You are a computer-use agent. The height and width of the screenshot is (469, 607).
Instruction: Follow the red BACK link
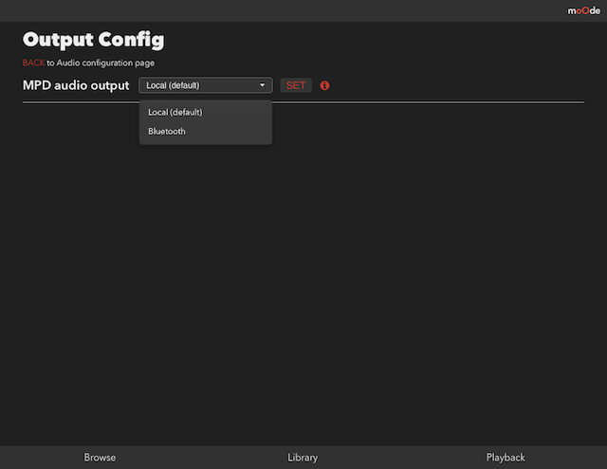pyautogui.click(x=33, y=63)
